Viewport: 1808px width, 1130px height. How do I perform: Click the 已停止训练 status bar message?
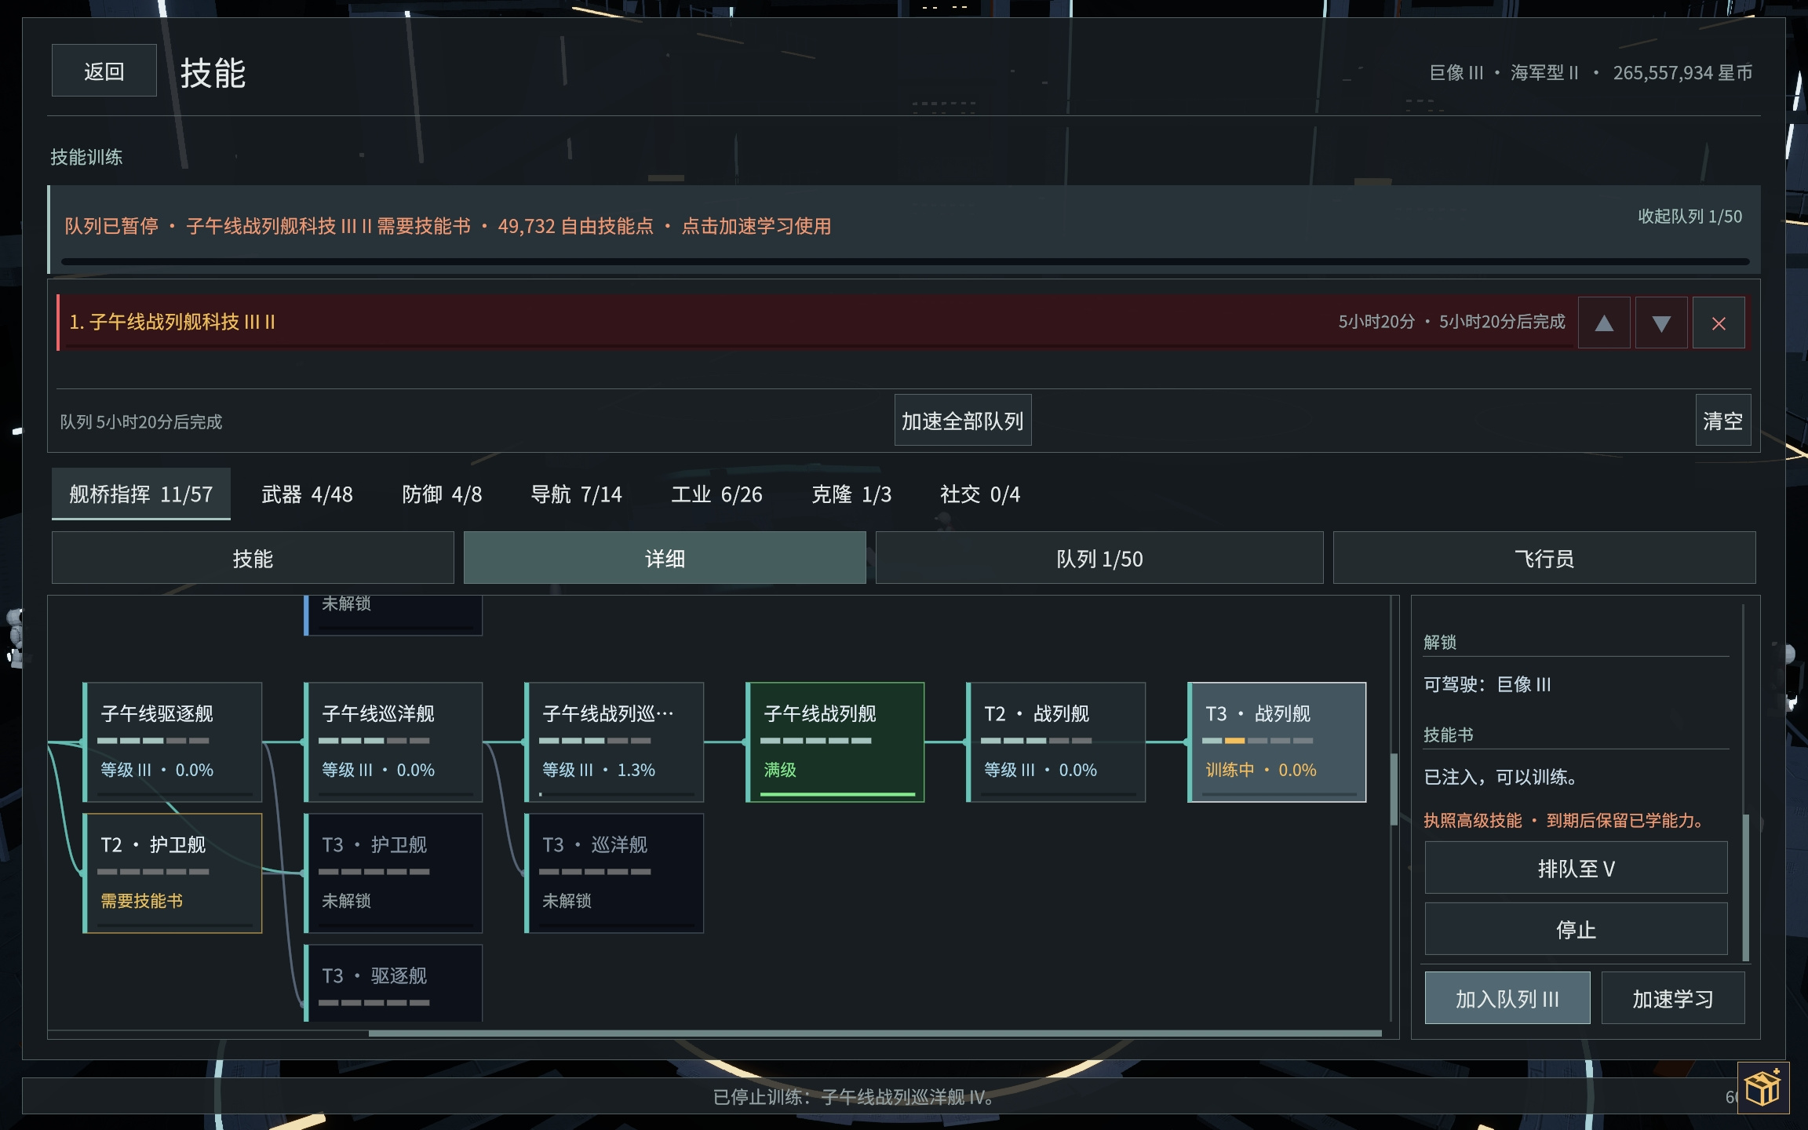pyautogui.click(x=855, y=1096)
